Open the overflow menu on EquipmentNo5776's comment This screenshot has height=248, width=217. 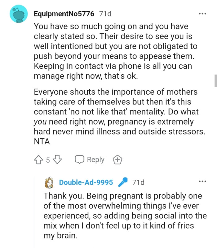[x=202, y=13]
